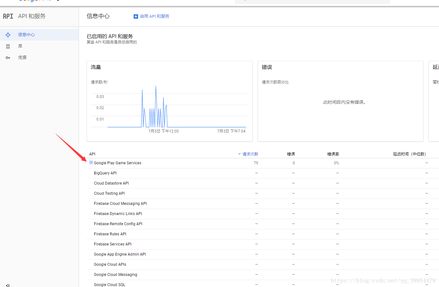The width and height of the screenshot is (439, 287).
Task: Click the 此时间段内没有错误 message
Action: (344, 102)
